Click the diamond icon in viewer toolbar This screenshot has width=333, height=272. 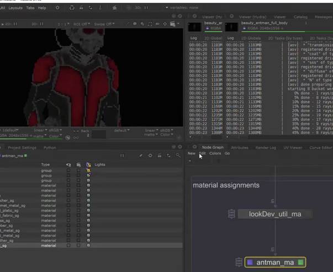(x=165, y=24)
